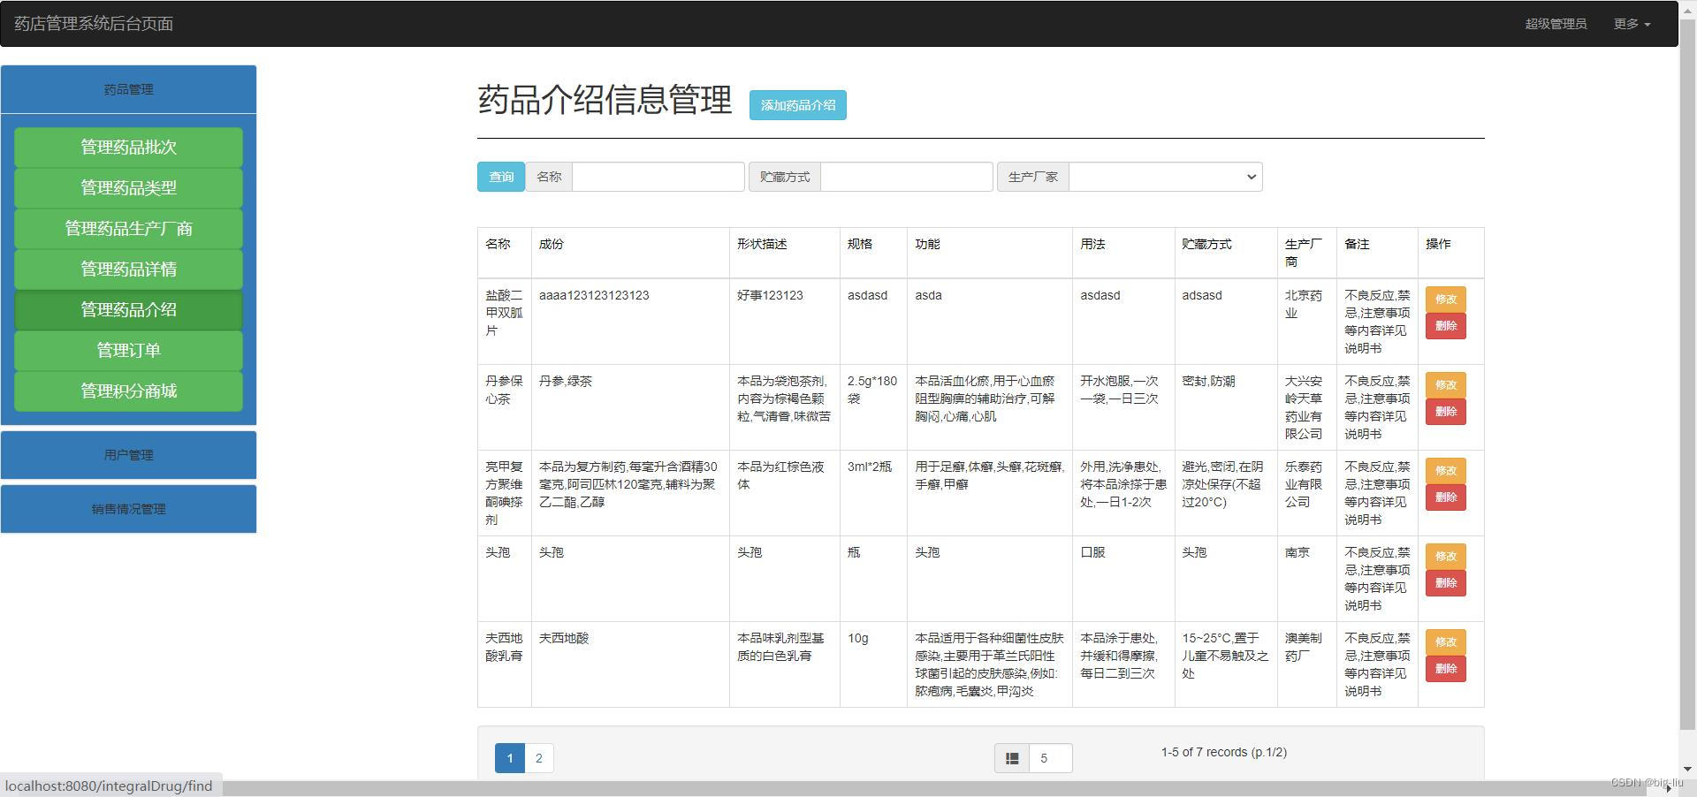Expand the 用户管理 sidebar section
The image size is (1697, 797).
128,455
